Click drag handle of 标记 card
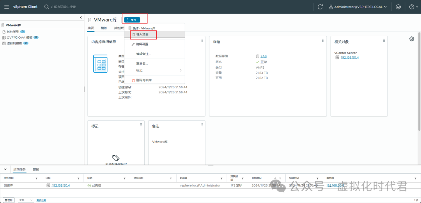The image size is (421, 203). 141,125
